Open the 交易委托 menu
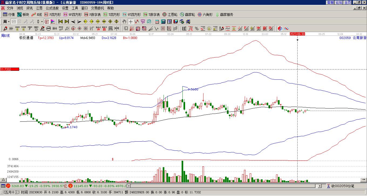Viewport: 367px width, 196px height. 98,8
